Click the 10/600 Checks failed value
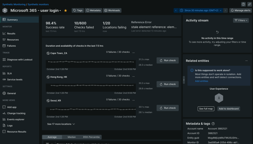Screen dimensions: 253x144 [80, 23]
